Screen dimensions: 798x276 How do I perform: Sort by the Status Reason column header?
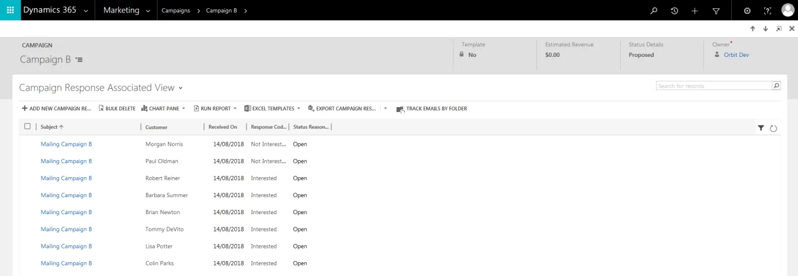pos(311,127)
